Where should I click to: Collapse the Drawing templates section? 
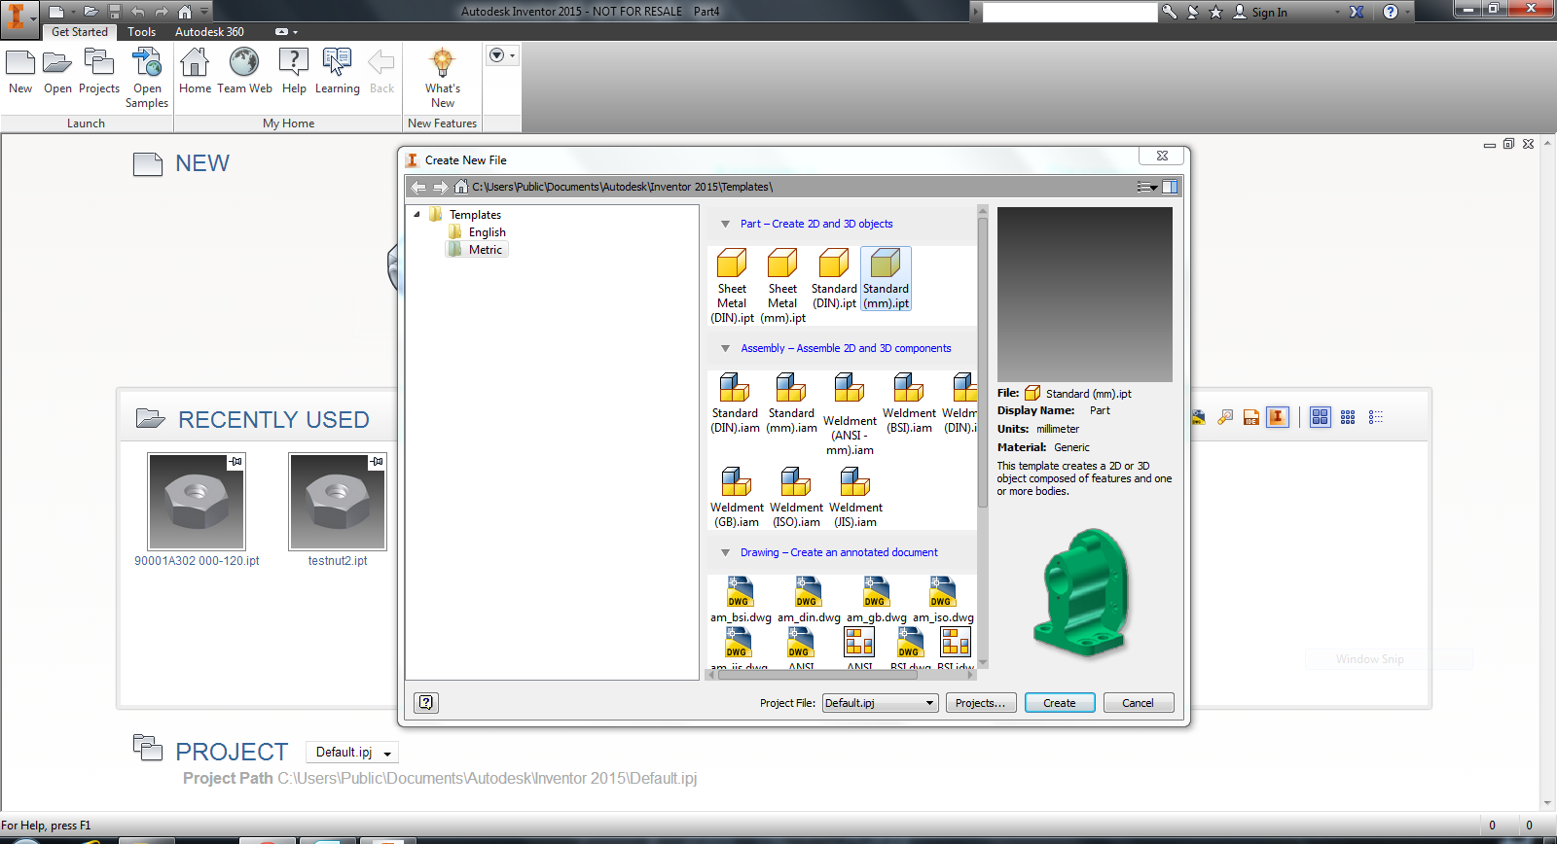[725, 552]
